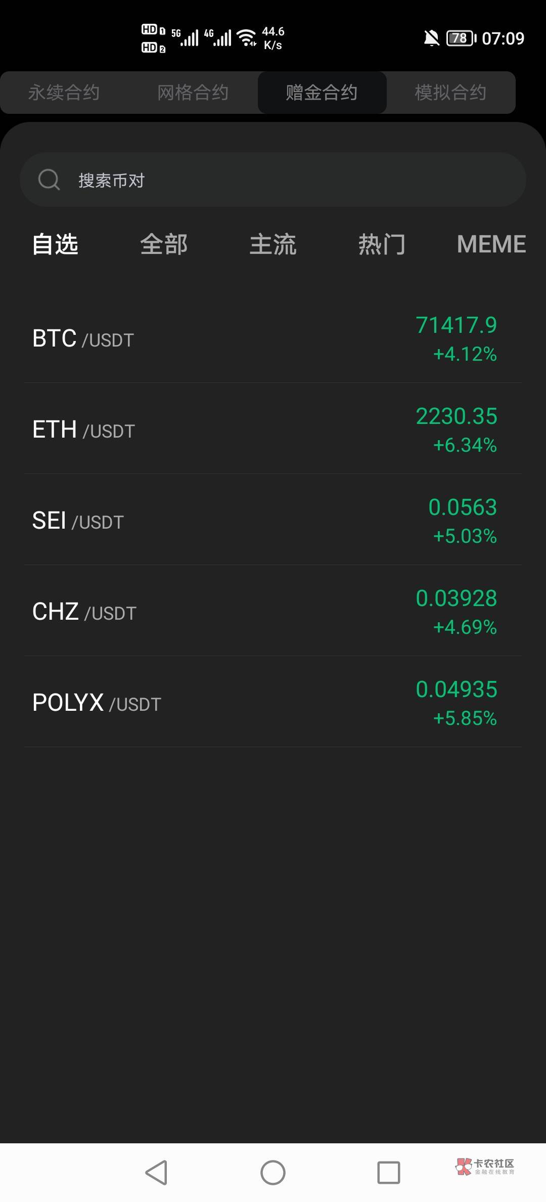Filter by the MEME category
Viewport: 546px width, 1202px height.
(491, 244)
